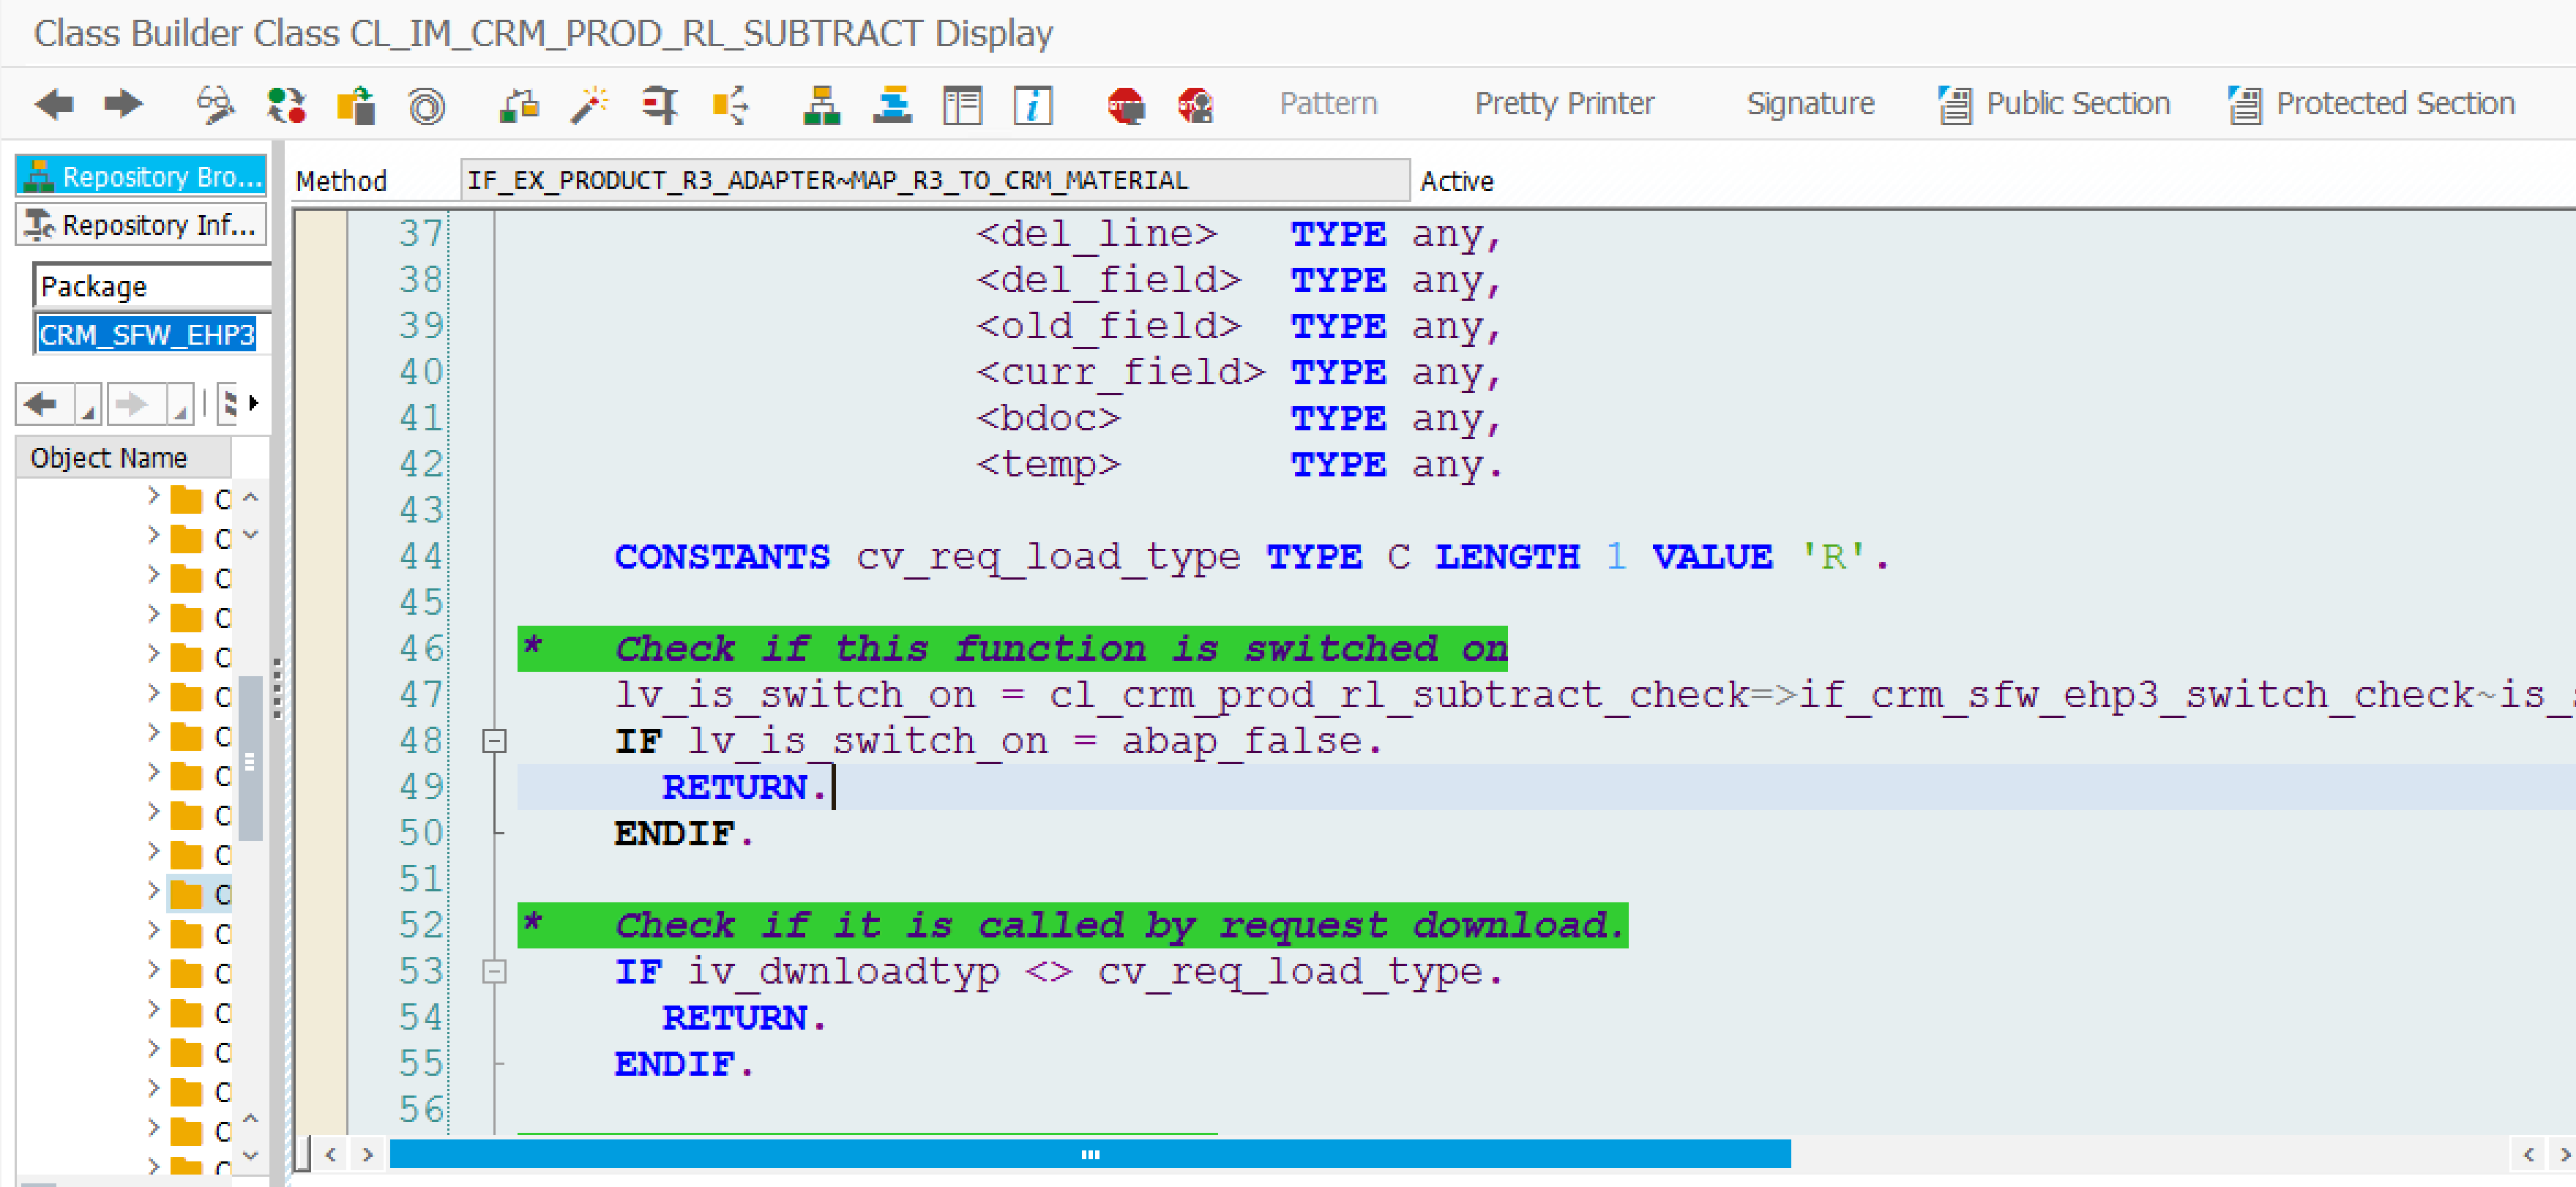This screenshot has width=2576, height=1187.
Task: Click the toolbar forward arrow icon
Action: pos(124,104)
